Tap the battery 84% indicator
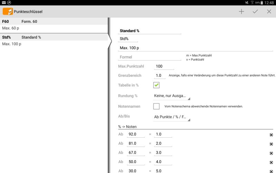276x173 pixels. click(x=259, y=3)
